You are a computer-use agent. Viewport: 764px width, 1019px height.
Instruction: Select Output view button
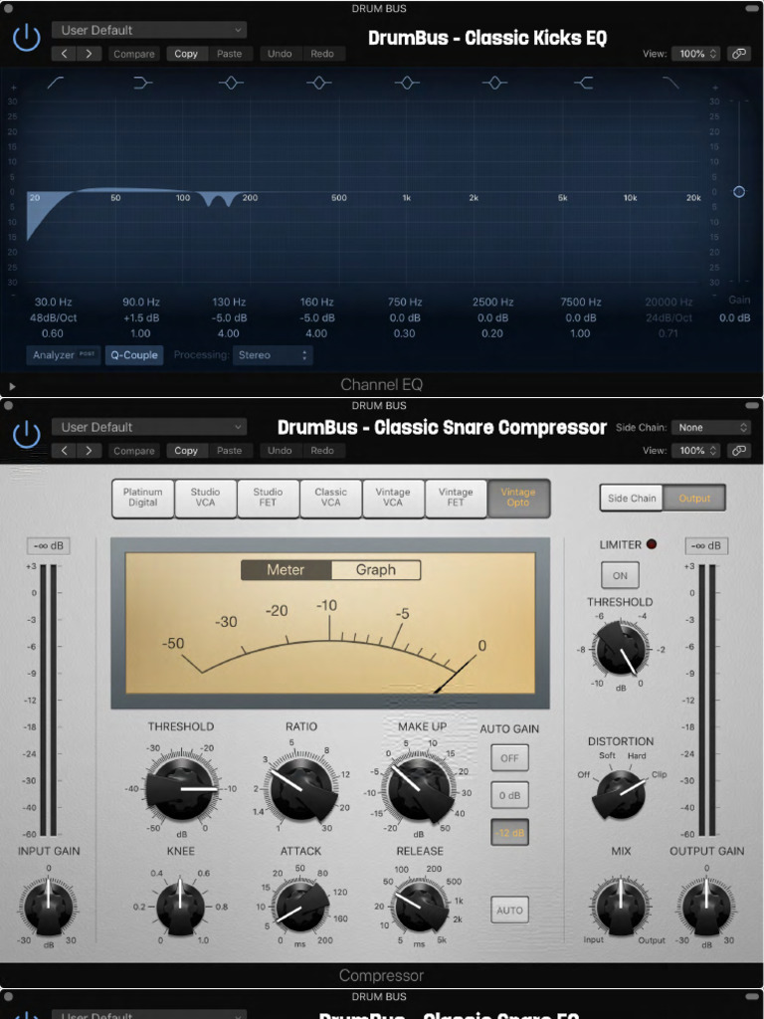click(x=694, y=499)
